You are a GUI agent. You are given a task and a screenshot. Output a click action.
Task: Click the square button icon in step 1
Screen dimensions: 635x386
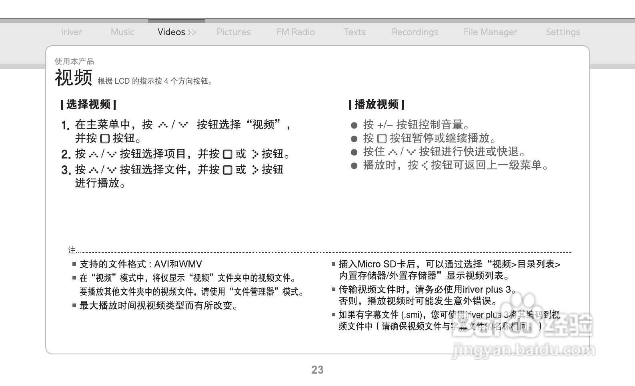(105, 139)
